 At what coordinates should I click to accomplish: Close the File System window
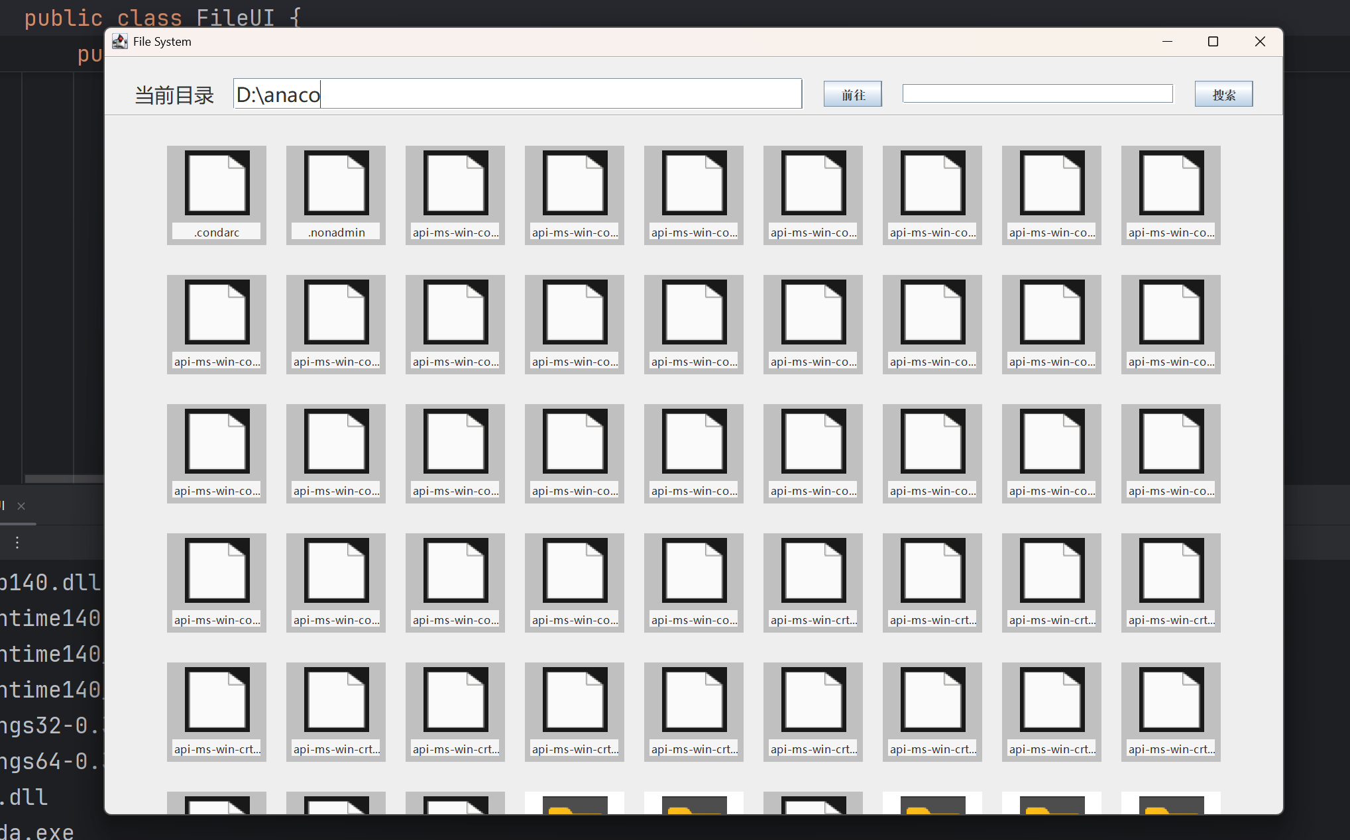pos(1260,42)
